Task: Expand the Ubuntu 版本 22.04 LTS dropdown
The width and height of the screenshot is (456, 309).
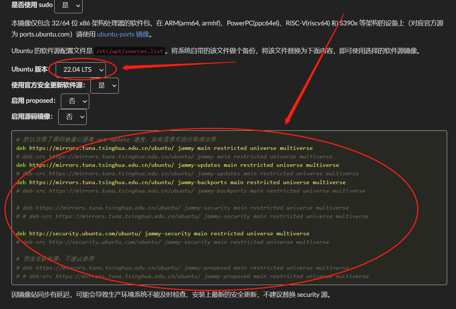Action: 80,70
